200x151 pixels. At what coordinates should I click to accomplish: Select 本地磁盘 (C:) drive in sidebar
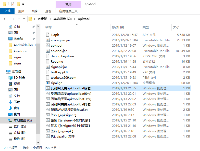(23, 120)
